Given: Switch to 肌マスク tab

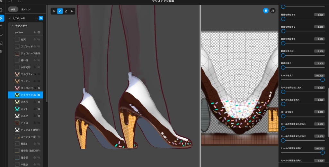Looking at the screenshot, I should click(26, 9).
